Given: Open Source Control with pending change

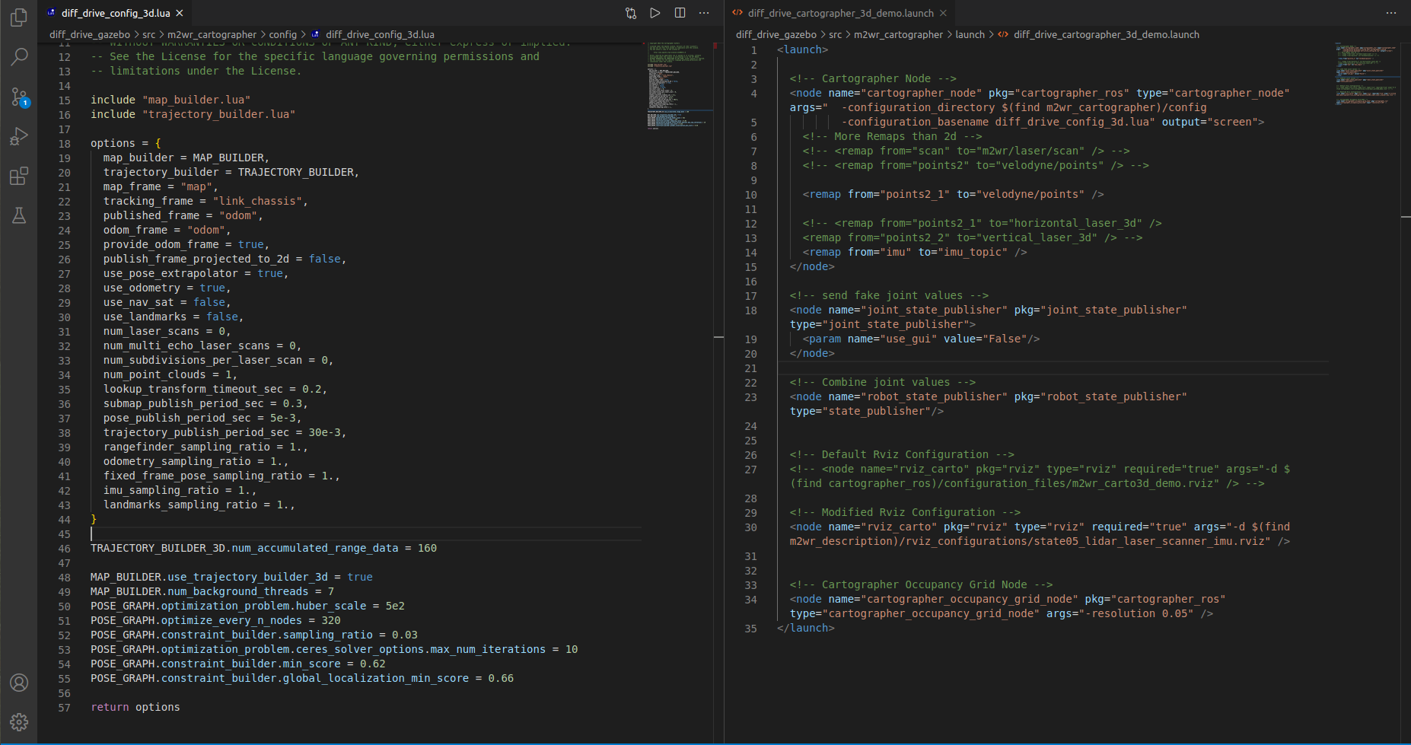Looking at the screenshot, I should point(19,97).
